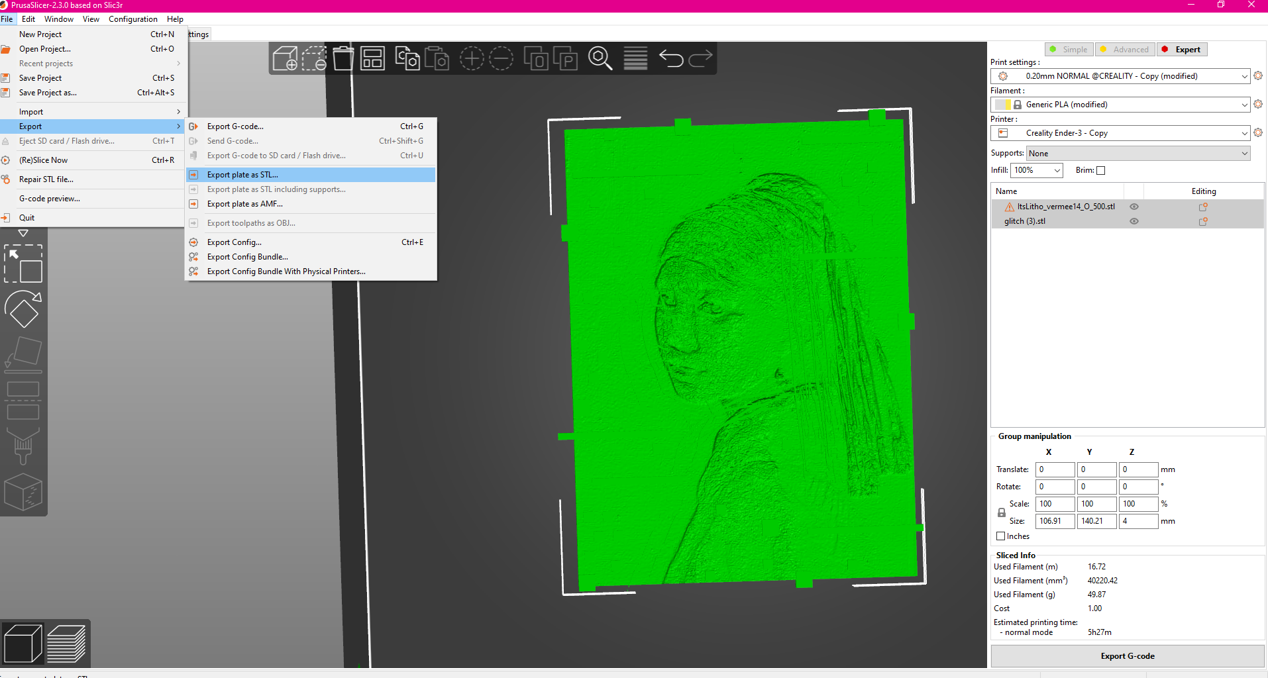
Task: Click the Split to parts icon
Action: (x=565, y=58)
